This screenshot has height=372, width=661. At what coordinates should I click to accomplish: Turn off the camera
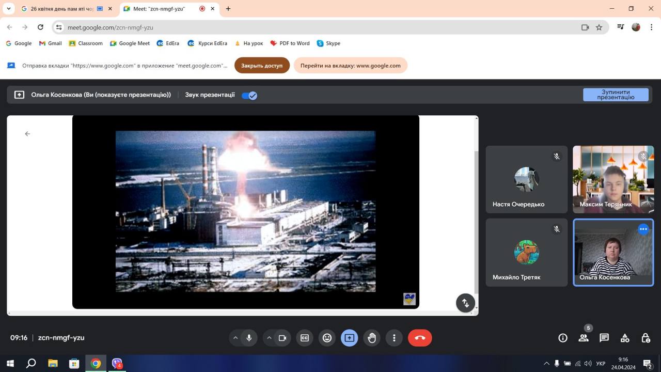pos(282,338)
